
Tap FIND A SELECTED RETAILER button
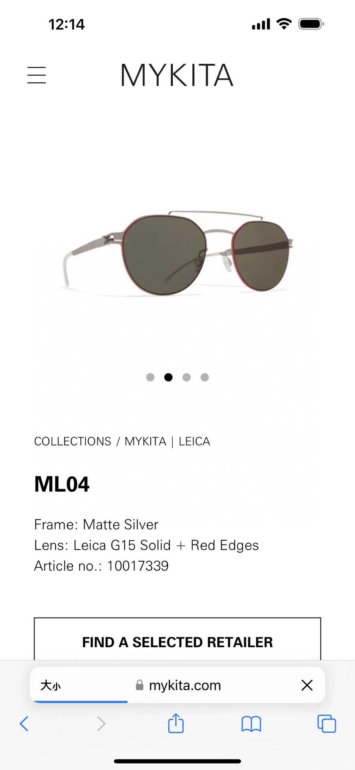click(177, 639)
